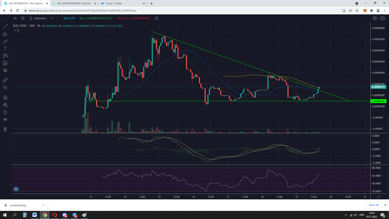Select the ruler measure tool
Image resolution: width=389 pixels, height=219 pixels.
[x=5, y=80]
